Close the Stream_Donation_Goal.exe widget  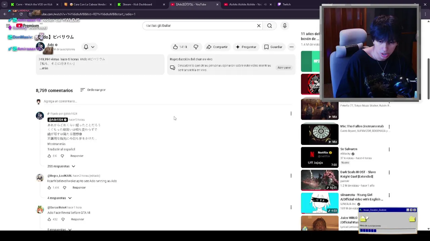point(415,210)
